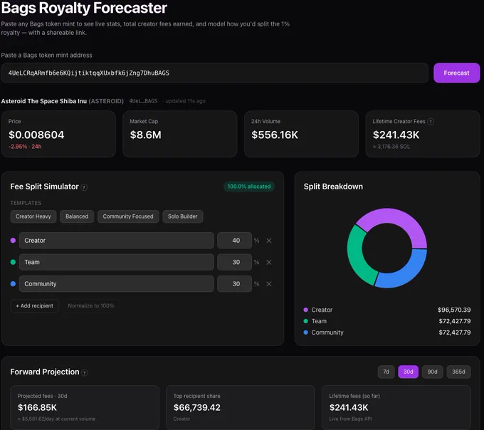Viewport: 484px width, 430px height.
Task: Edit the Creator recipient name field
Action: point(116,241)
